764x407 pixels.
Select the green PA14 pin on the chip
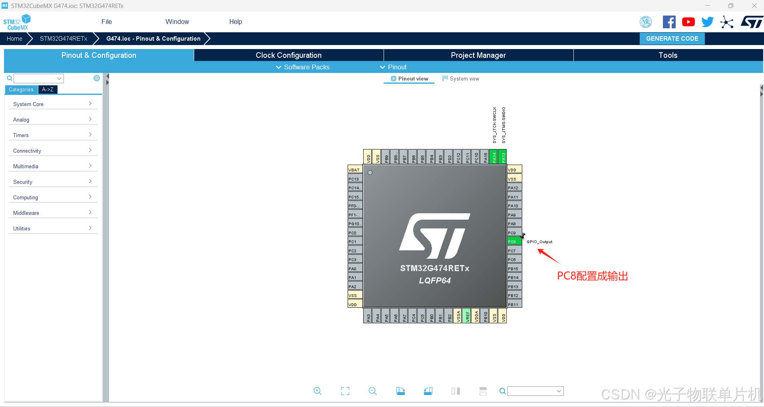pyautogui.click(x=494, y=157)
